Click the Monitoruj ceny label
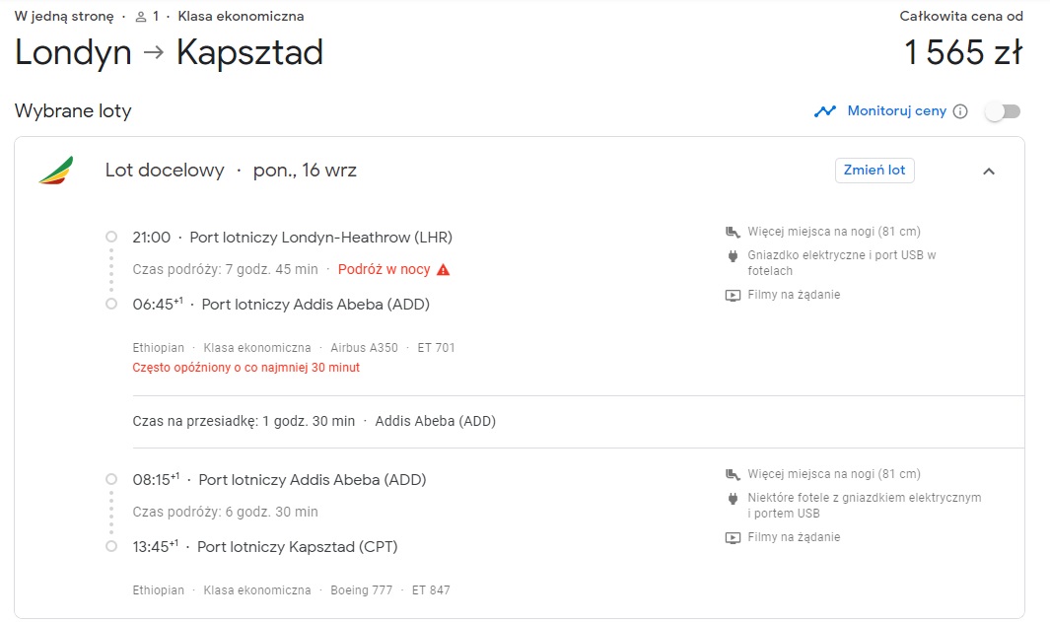Viewport: 1050px width, 622px height. pyautogui.click(x=896, y=111)
